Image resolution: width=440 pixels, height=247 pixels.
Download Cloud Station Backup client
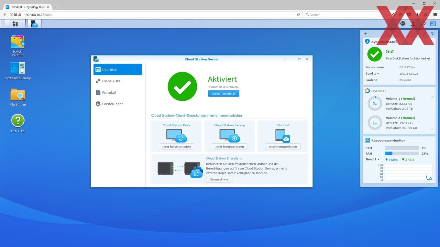[x=229, y=147]
